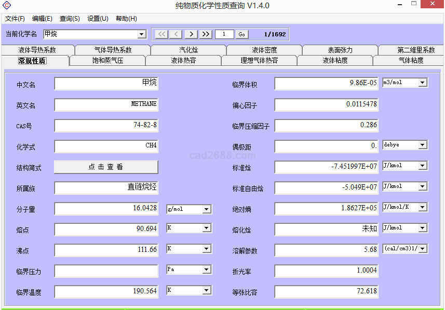445x310 pixels.
Task: Open the 文件(F) menu
Action: pos(15,19)
